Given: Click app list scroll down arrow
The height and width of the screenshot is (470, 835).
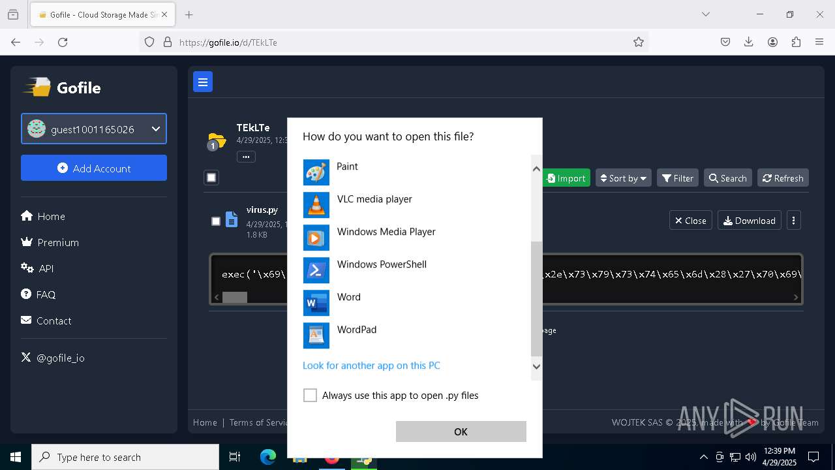Looking at the screenshot, I should tap(536, 366).
